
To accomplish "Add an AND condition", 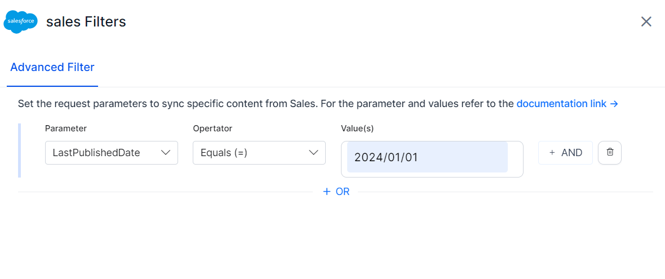I will (565, 153).
